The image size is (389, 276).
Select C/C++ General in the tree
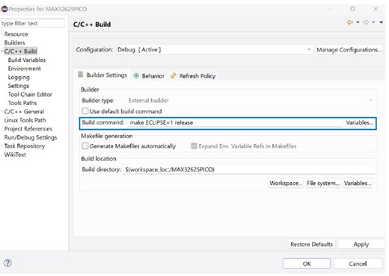pyautogui.click(x=24, y=111)
